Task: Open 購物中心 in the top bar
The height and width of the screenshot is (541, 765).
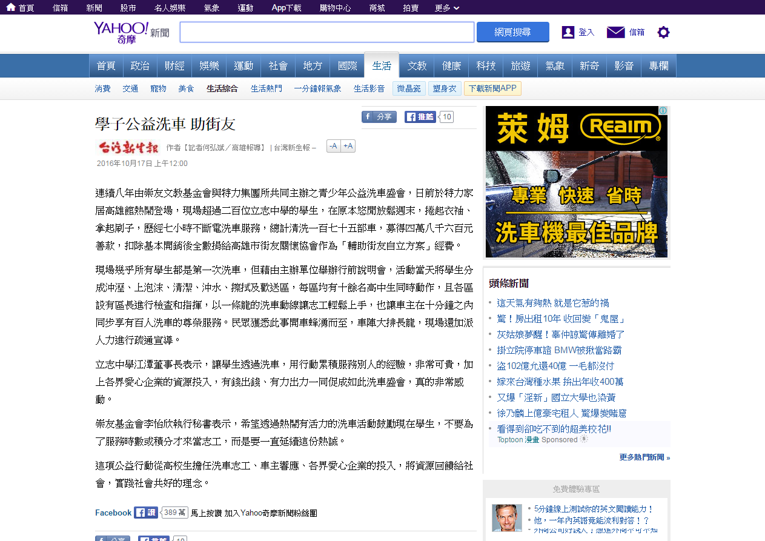Action: (336, 8)
